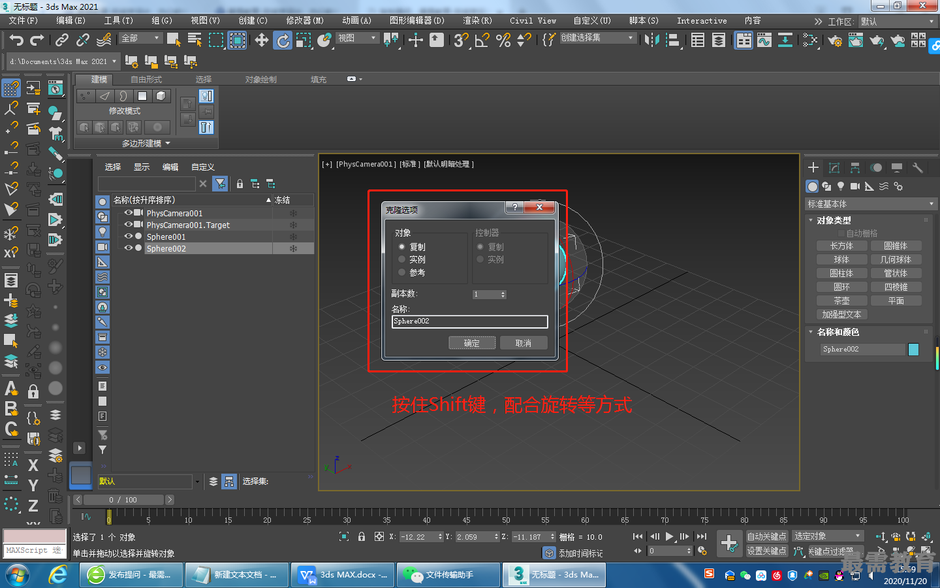940x588 pixels.
Task: Open the 渲染(R) menu
Action: (x=477, y=20)
